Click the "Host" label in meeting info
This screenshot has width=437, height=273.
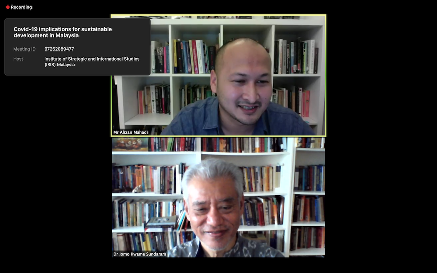click(x=18, y=59)
